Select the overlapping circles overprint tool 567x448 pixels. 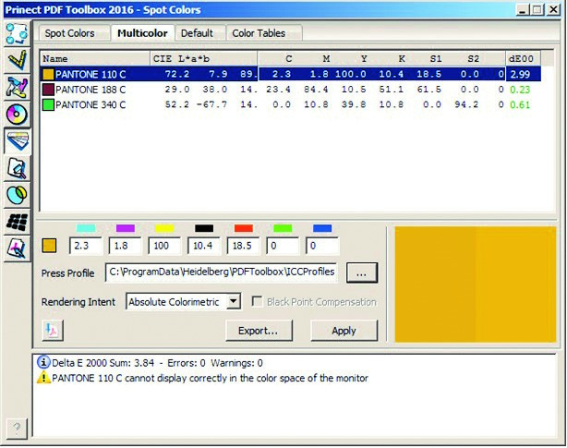point(17,195)
